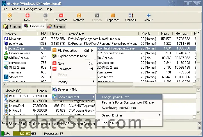
Task: Click the IMAGEHLP.dll module icon
Action: pyautogui.click(x=6, y=96)
